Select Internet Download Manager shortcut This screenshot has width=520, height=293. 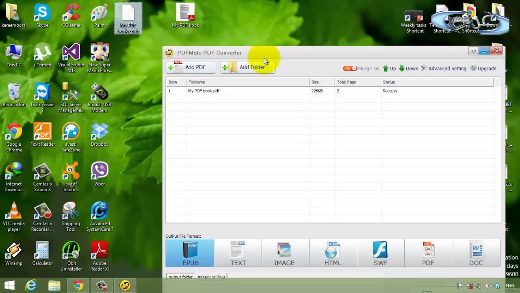coord(14,177)
